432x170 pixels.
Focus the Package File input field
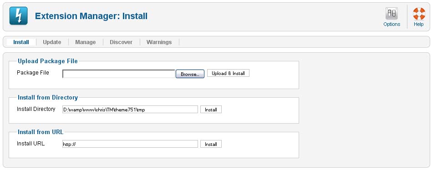pos(119,74)
